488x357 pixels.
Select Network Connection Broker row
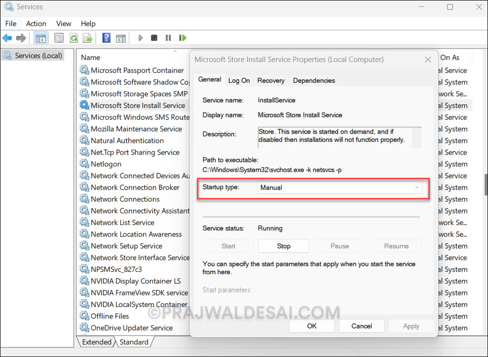click(x=134, y=188)
